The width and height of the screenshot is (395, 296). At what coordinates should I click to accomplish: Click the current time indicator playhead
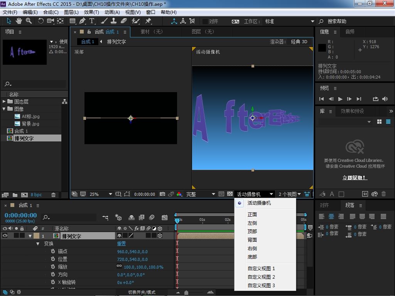tap(177, 220)
